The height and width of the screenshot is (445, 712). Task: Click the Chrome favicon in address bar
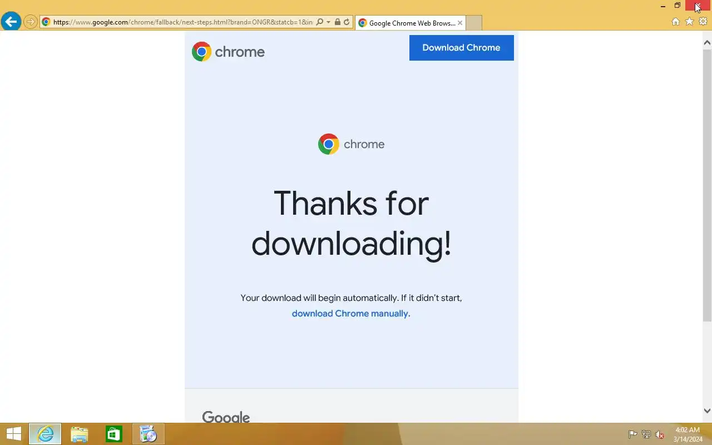(x=46, y=22)
